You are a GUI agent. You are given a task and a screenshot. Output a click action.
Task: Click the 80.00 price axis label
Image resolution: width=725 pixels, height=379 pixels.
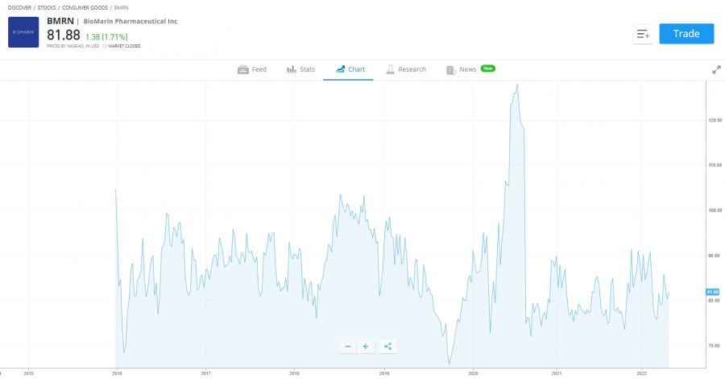[x=715, y=301]
